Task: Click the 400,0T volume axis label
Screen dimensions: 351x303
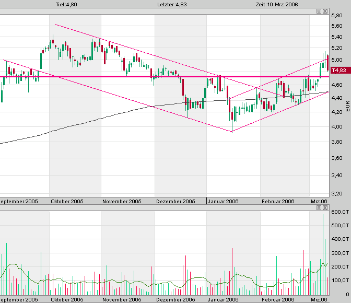Action: pos(340,239)
